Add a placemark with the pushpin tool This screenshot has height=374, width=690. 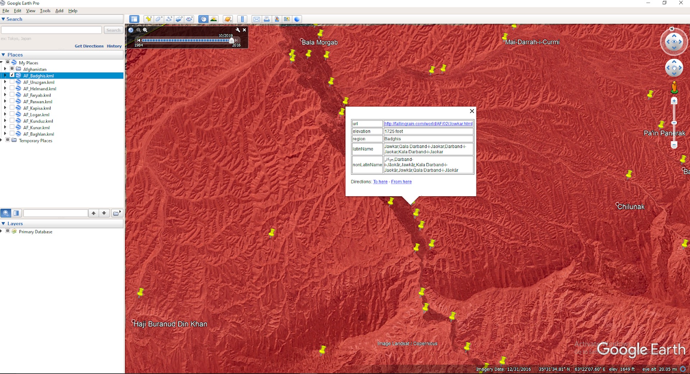148,19
